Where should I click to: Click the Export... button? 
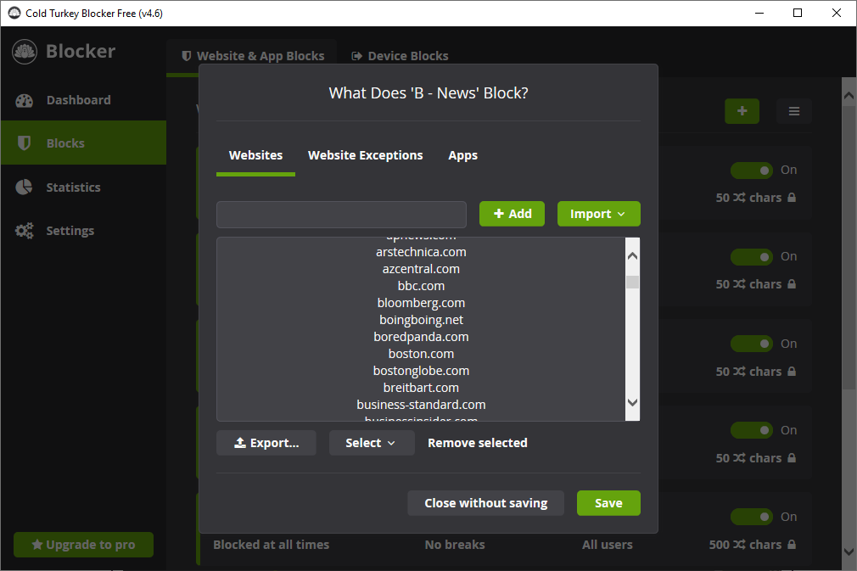(266, 443)
